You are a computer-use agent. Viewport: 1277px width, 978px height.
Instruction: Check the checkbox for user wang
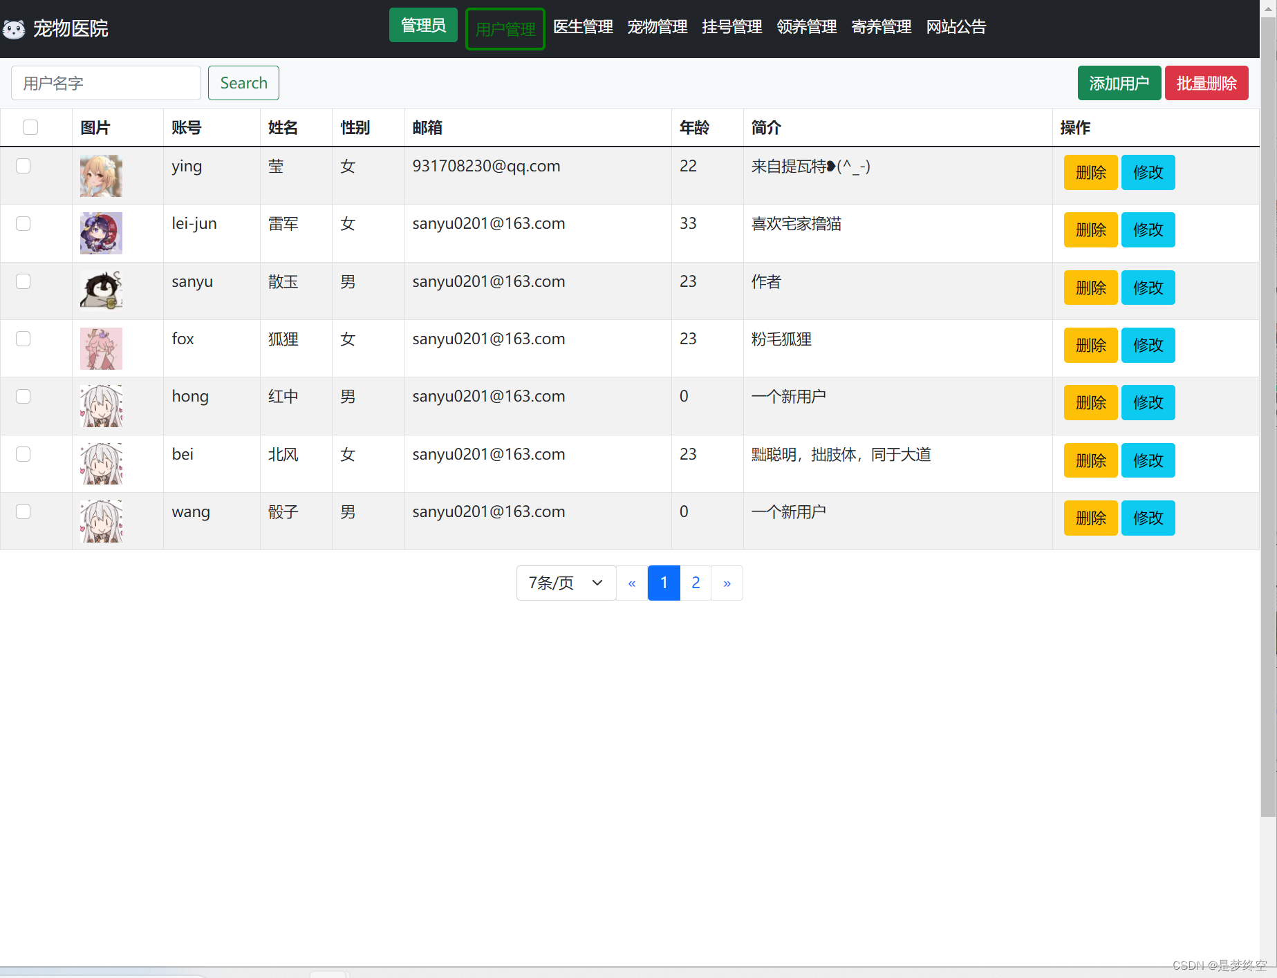pos(24,511)
